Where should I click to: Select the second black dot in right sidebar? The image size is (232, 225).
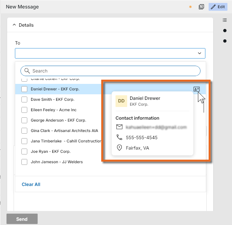coord(225,41)
